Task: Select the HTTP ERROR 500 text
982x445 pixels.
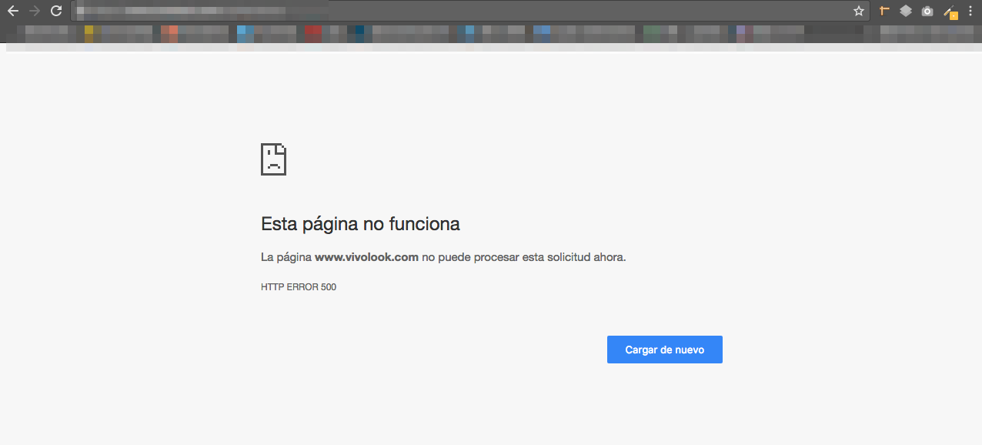Action: pos(299,287)
